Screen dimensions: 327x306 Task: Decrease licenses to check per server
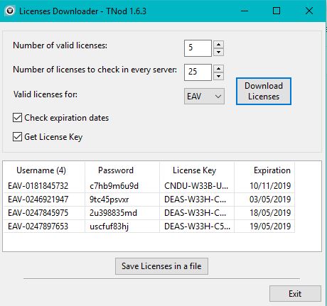coord(218,76)
